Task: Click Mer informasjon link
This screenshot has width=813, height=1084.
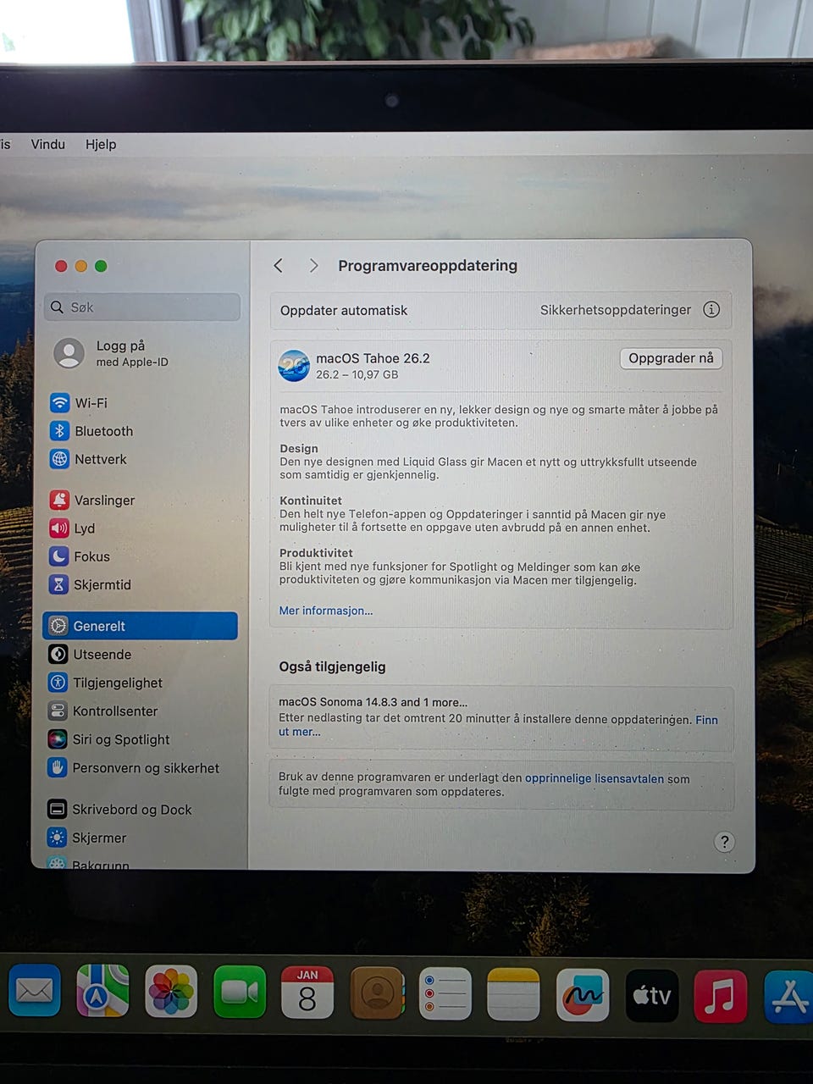Action: coord(326,611)
